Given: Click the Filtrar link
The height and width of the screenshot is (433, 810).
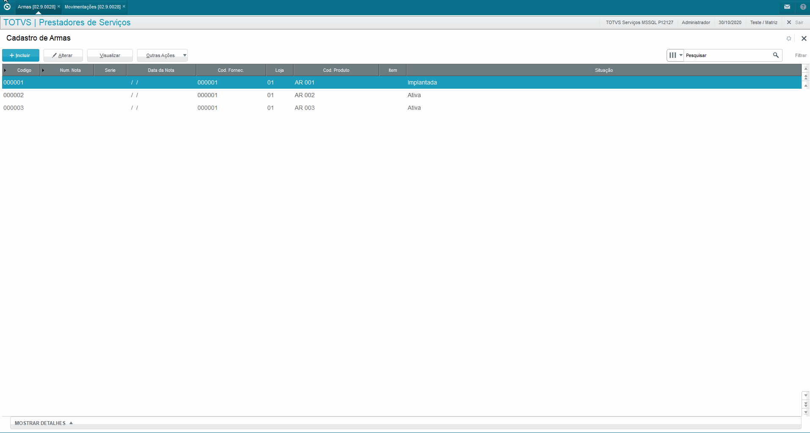Looking at the screenshot, I should pos(800,55).
